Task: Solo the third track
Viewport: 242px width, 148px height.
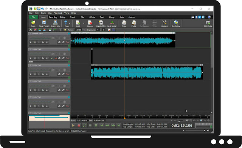Action: pyautogui.click(x=39, y=74)
